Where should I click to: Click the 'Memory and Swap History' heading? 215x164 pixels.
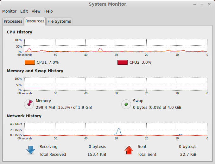(x=35, y=71)
